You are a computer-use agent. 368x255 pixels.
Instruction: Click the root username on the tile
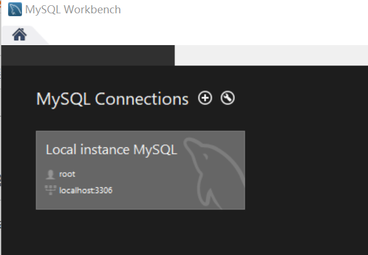[x=67, y=174]
